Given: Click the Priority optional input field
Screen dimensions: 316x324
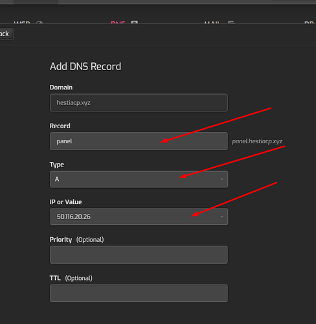Looking at the screenshot, I should pos(139,255).
